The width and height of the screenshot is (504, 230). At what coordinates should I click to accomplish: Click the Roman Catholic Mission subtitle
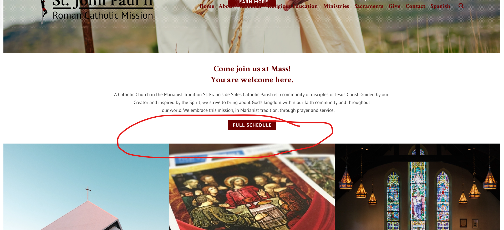coord(103,15)
